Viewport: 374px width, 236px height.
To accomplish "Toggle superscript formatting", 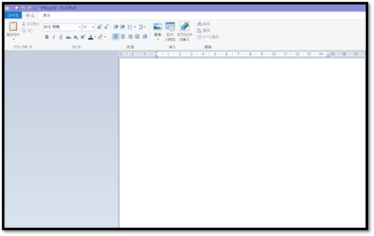I will coord(83,37).
